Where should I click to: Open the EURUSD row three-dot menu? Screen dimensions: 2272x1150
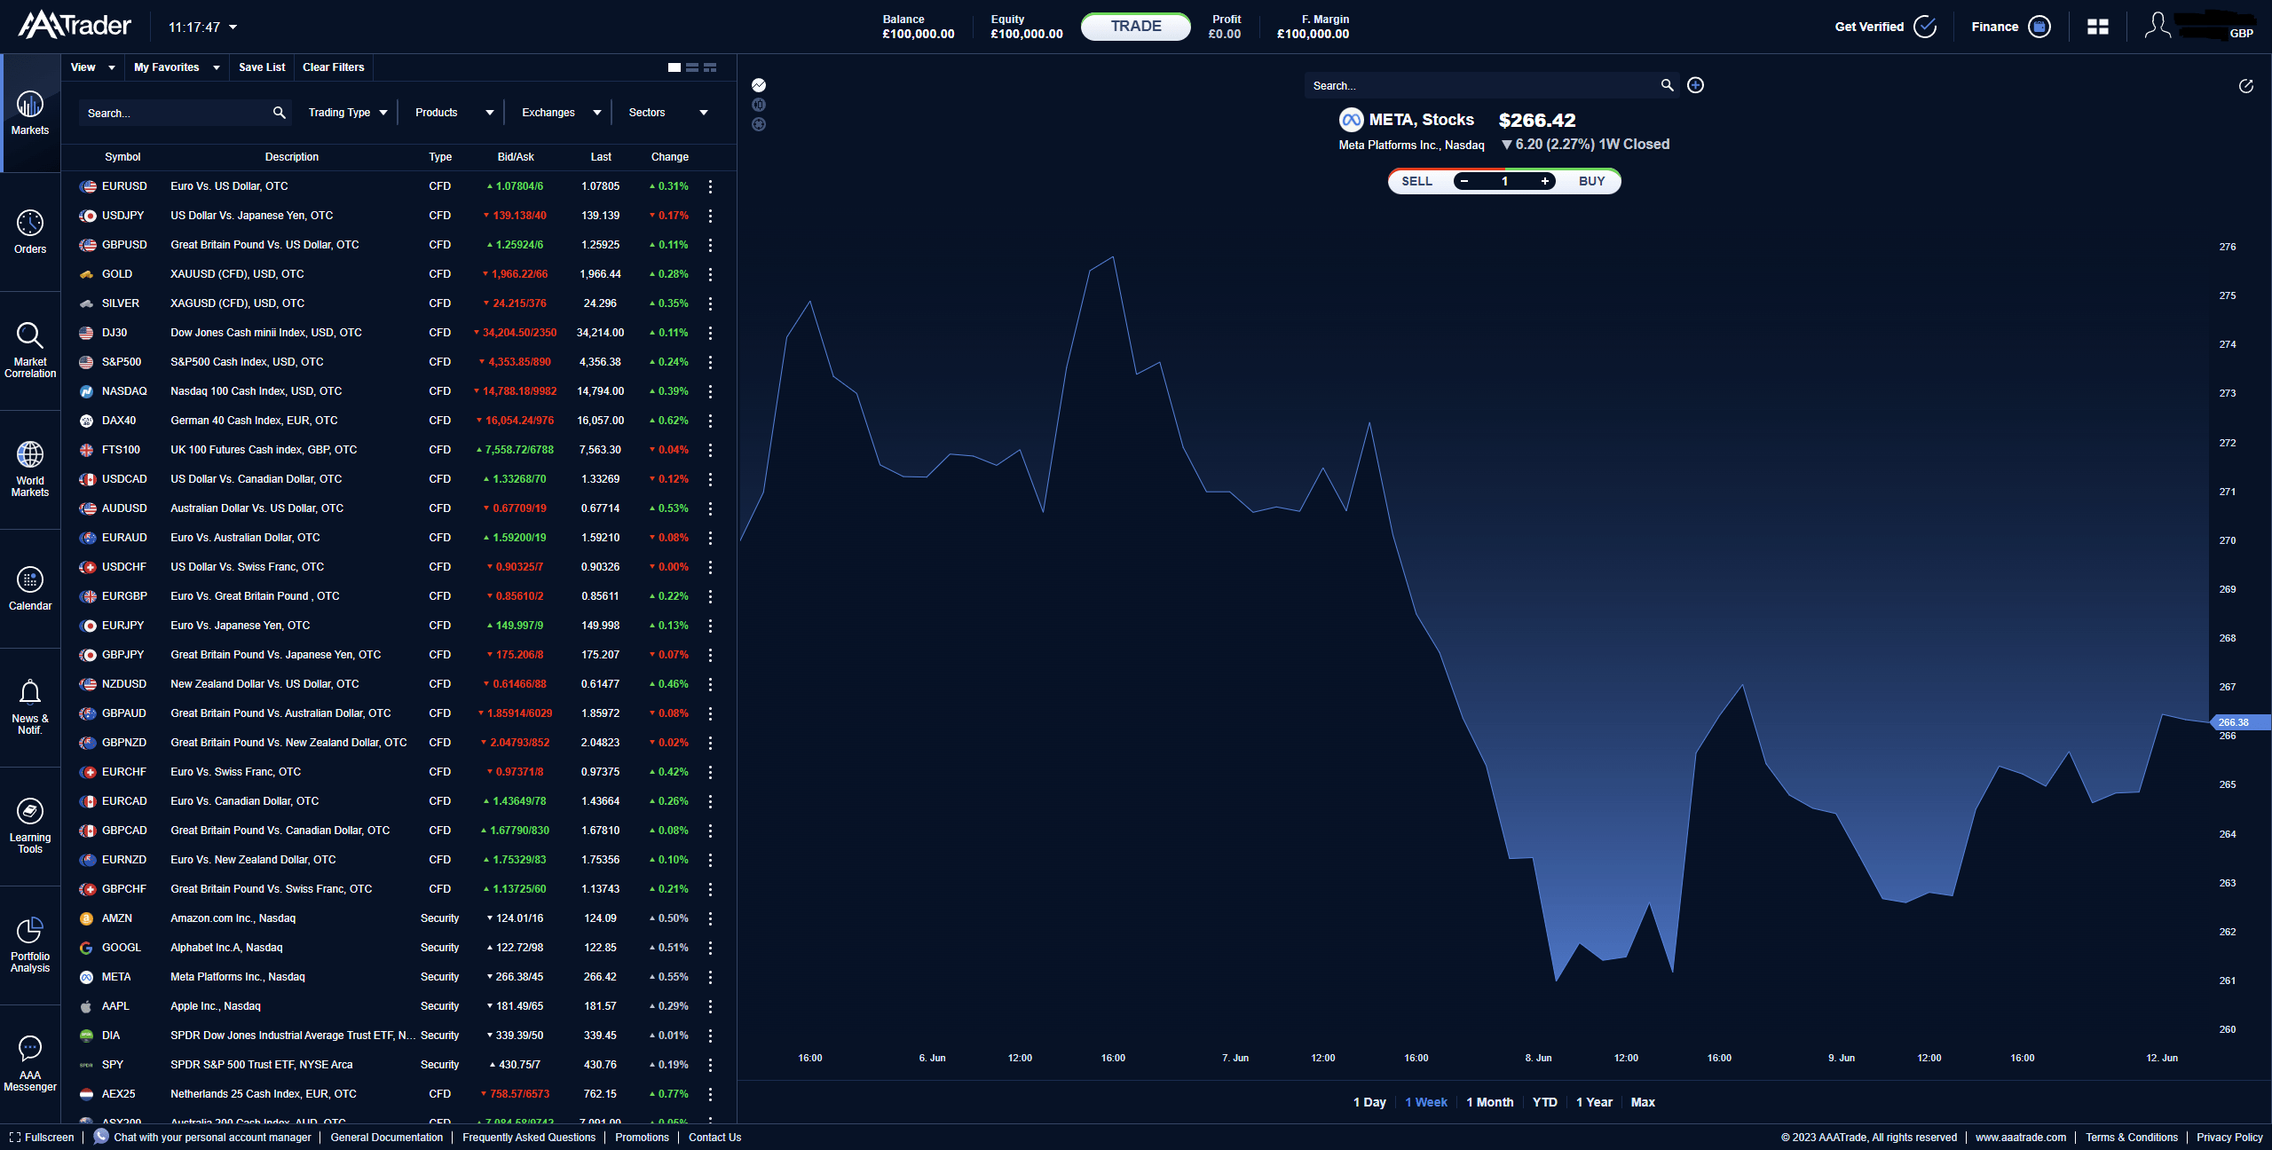(710, 186)
